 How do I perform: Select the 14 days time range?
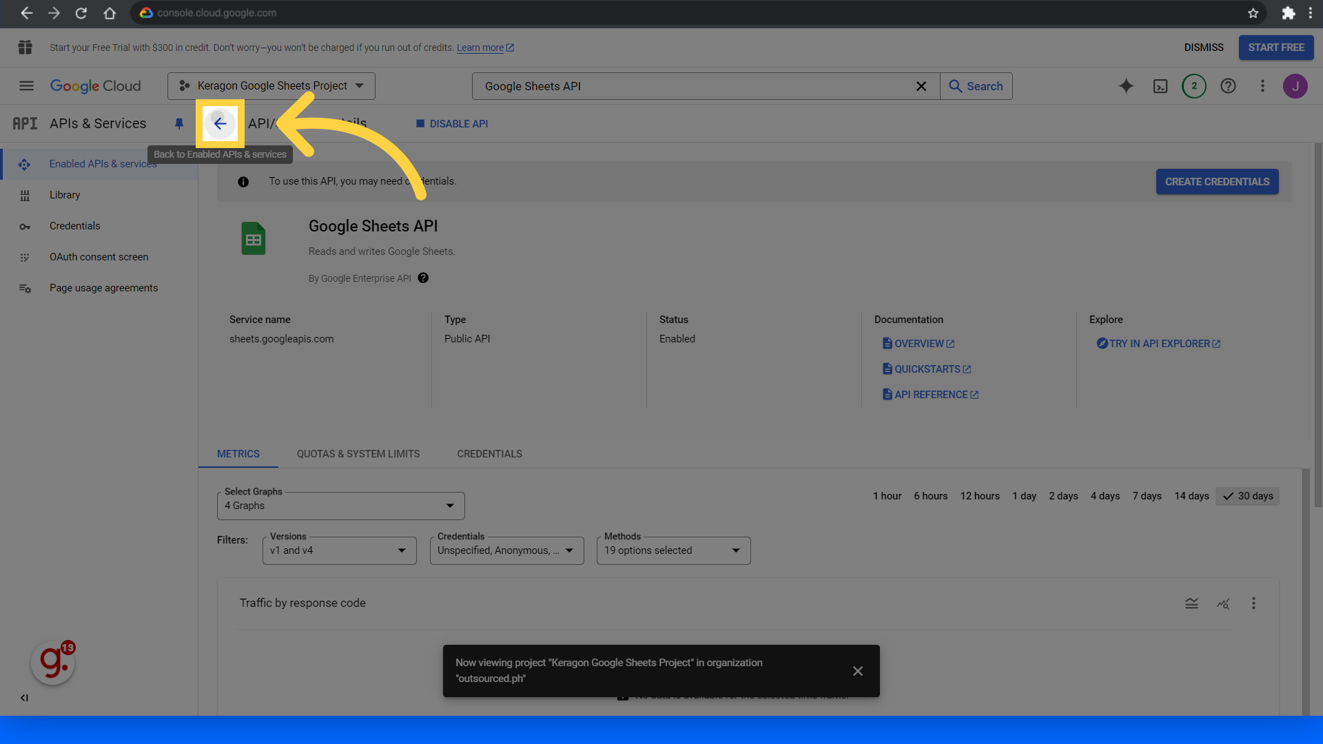point(1192,496)
